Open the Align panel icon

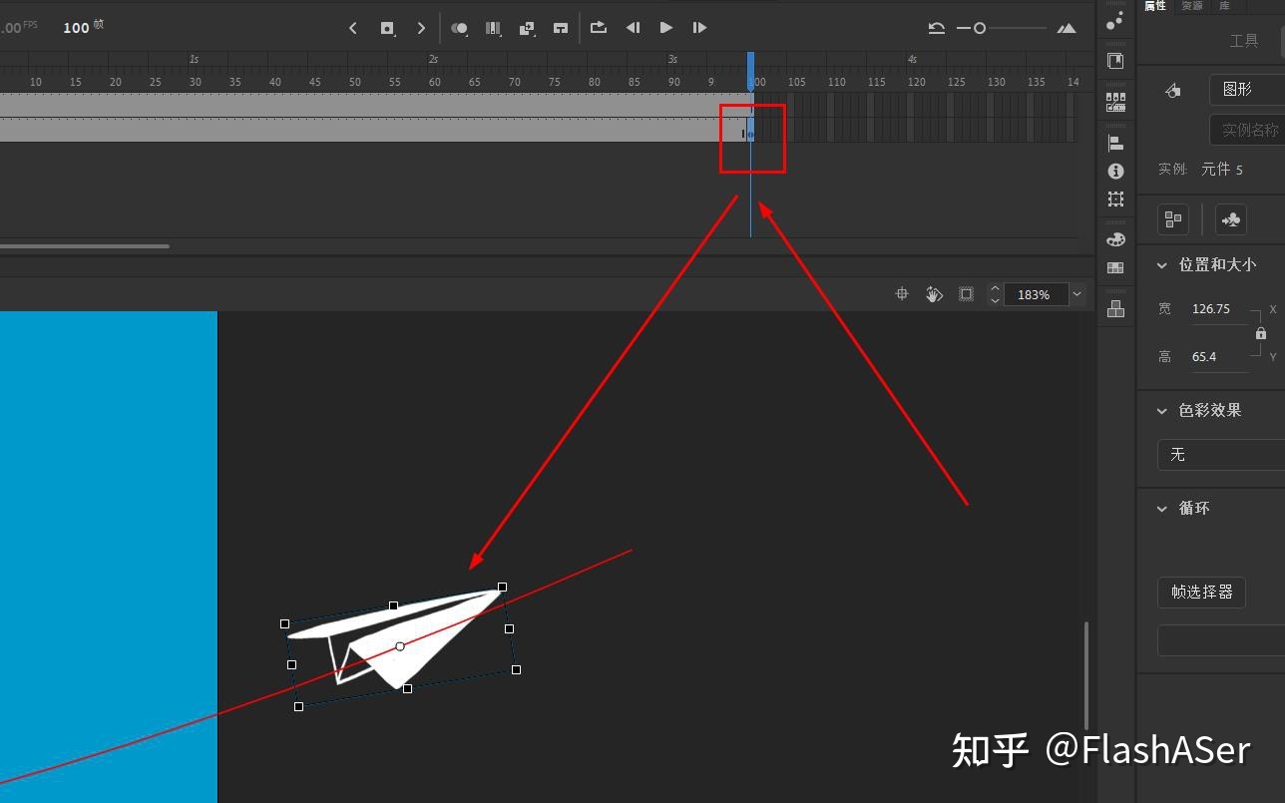1115,144
